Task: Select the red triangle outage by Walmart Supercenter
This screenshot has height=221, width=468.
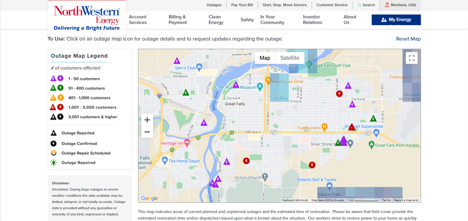Action: [x=352, y=127]
